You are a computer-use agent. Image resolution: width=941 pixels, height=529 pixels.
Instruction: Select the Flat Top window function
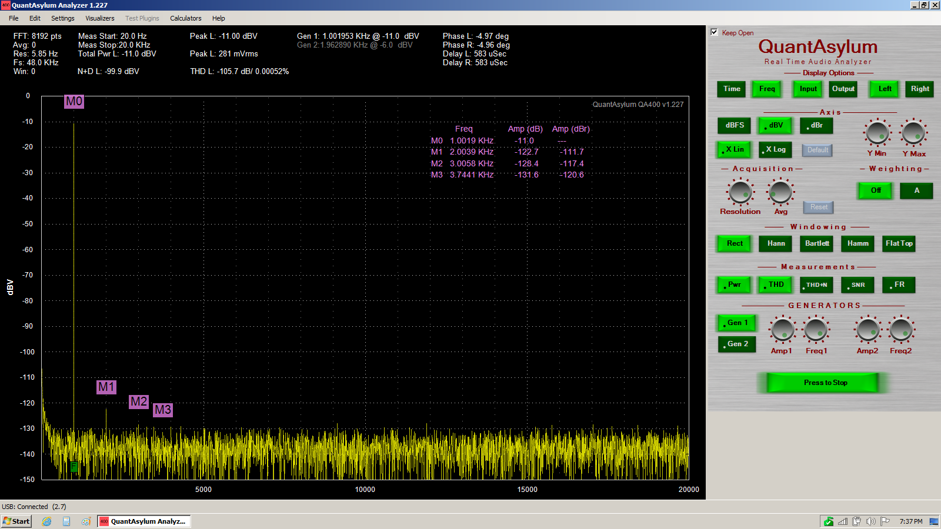(899, 243)
